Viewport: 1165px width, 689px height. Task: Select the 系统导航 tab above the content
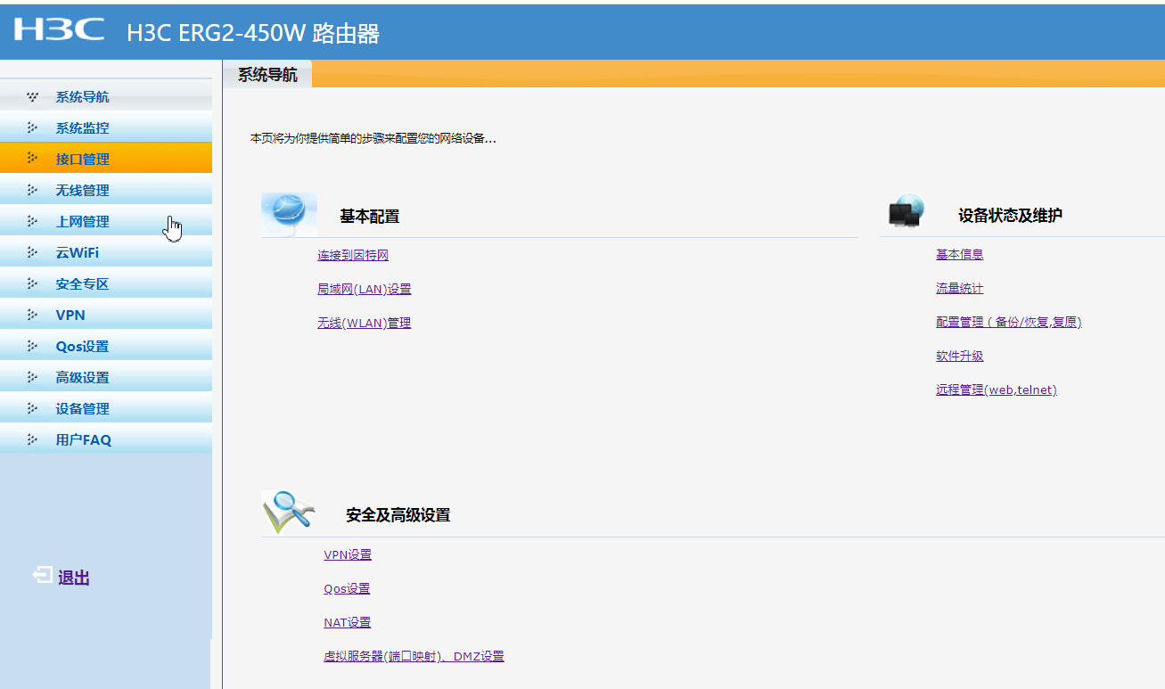pyautogui.click(x=267, y=75)
